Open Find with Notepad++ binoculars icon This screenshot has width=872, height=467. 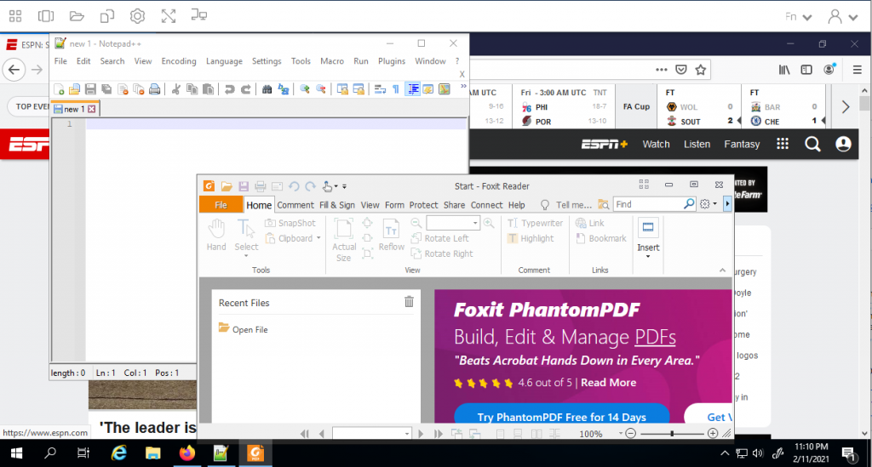pyautogui.click(x=267, y=88)
